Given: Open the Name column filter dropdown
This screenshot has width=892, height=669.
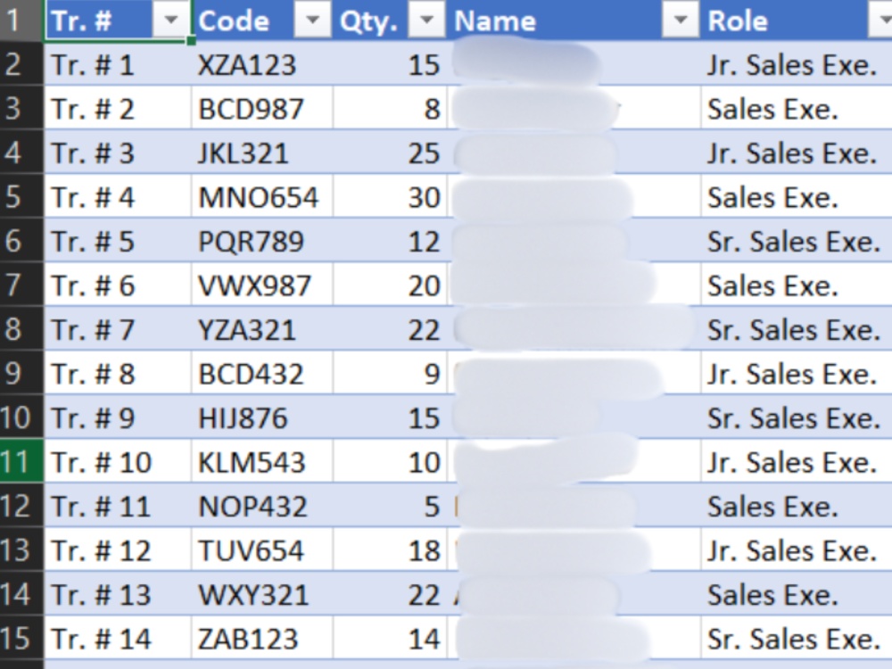Looking at the screenshot, I should coord(681,21).
